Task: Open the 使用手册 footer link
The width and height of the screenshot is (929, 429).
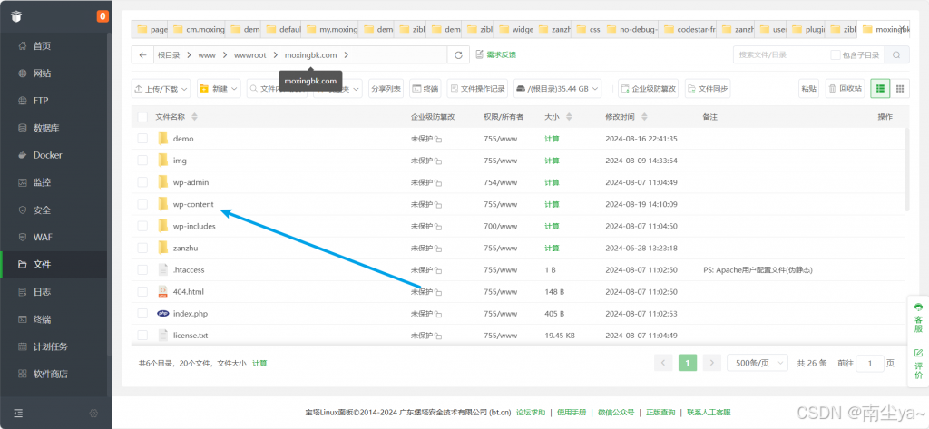Action: point(572,413)
